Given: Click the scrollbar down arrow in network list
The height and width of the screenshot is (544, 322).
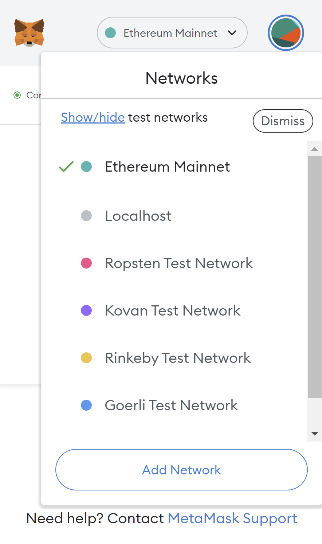Looking at the screenshot, I should 315,434.
